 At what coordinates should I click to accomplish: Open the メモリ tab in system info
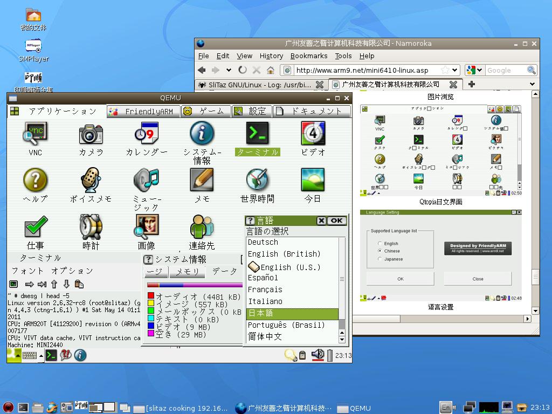pos(187,272)
